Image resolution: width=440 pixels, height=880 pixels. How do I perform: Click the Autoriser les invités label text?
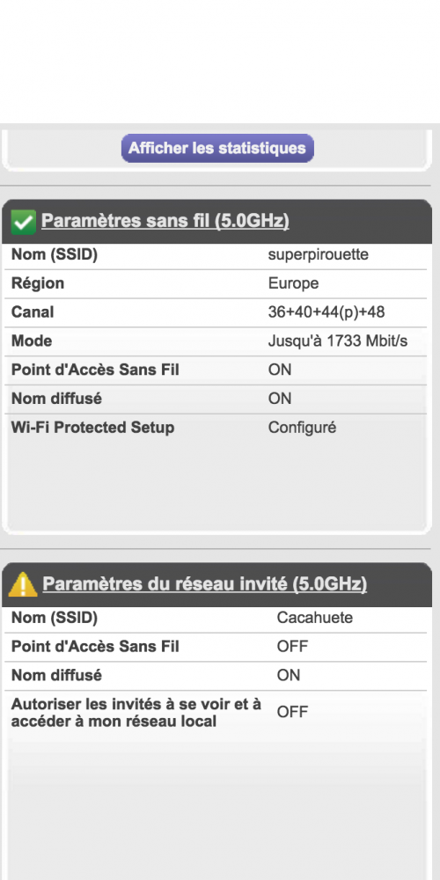coord(136,712)
